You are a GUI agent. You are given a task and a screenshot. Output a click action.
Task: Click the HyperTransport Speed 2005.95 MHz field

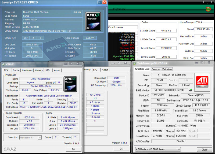pyautogui.click(x=203, y=29)
